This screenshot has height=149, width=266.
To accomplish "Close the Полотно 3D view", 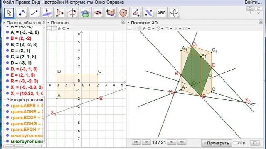I will point(261,22).
